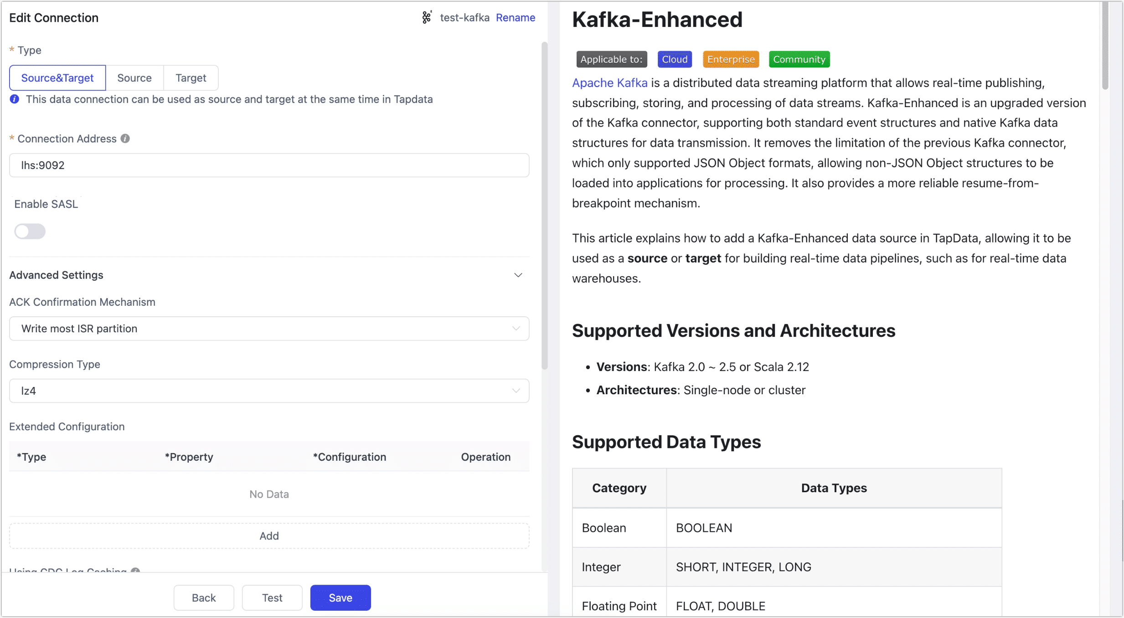This screenshot has height=618, width=1124.
Task: Click the info icon next to Using CDC Log Caching
Action: (x=135, y=571)
